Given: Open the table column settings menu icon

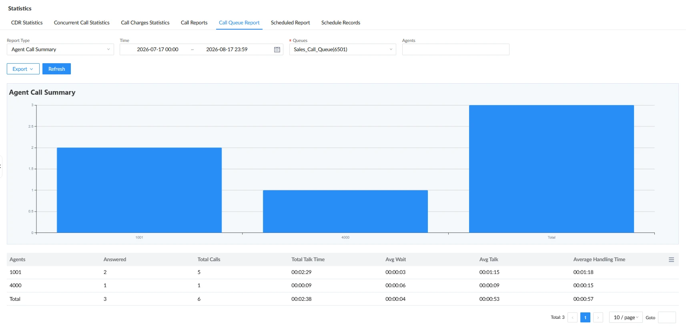Looking at the screenshot, I should pyautogui.click(x=671, y=260).
